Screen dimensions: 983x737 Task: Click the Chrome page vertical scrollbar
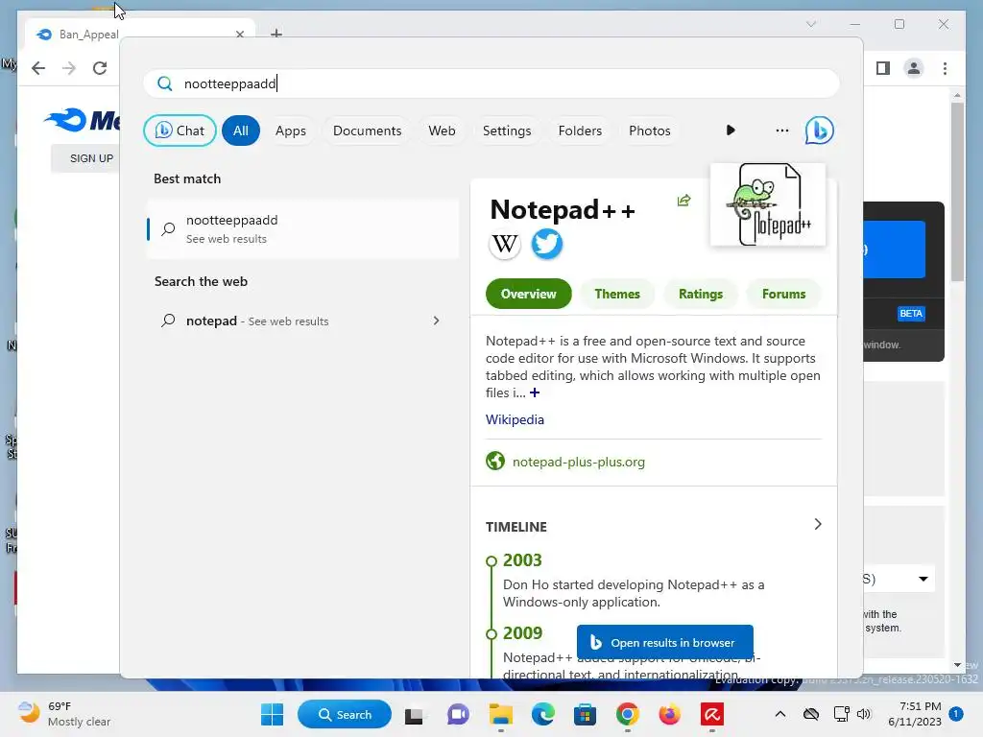[x=957, y=193]
